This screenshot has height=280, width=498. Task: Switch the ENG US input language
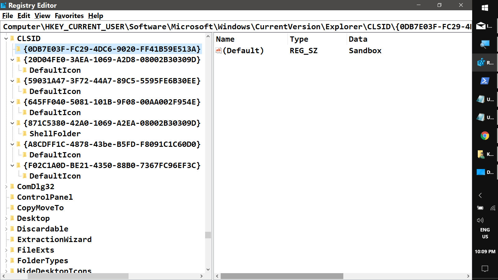coord(485,233)
